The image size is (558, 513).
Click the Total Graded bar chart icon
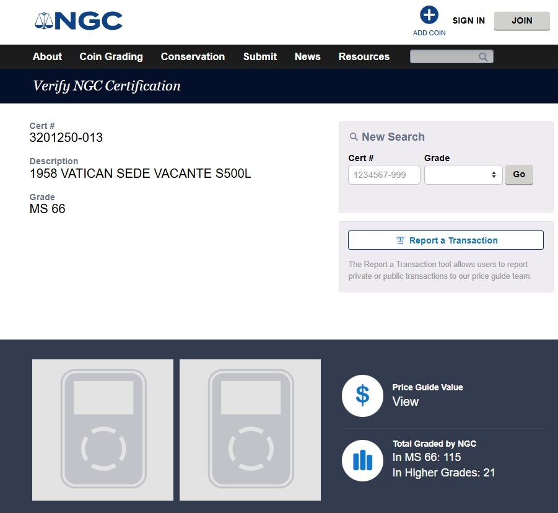(x=362, y=460)
